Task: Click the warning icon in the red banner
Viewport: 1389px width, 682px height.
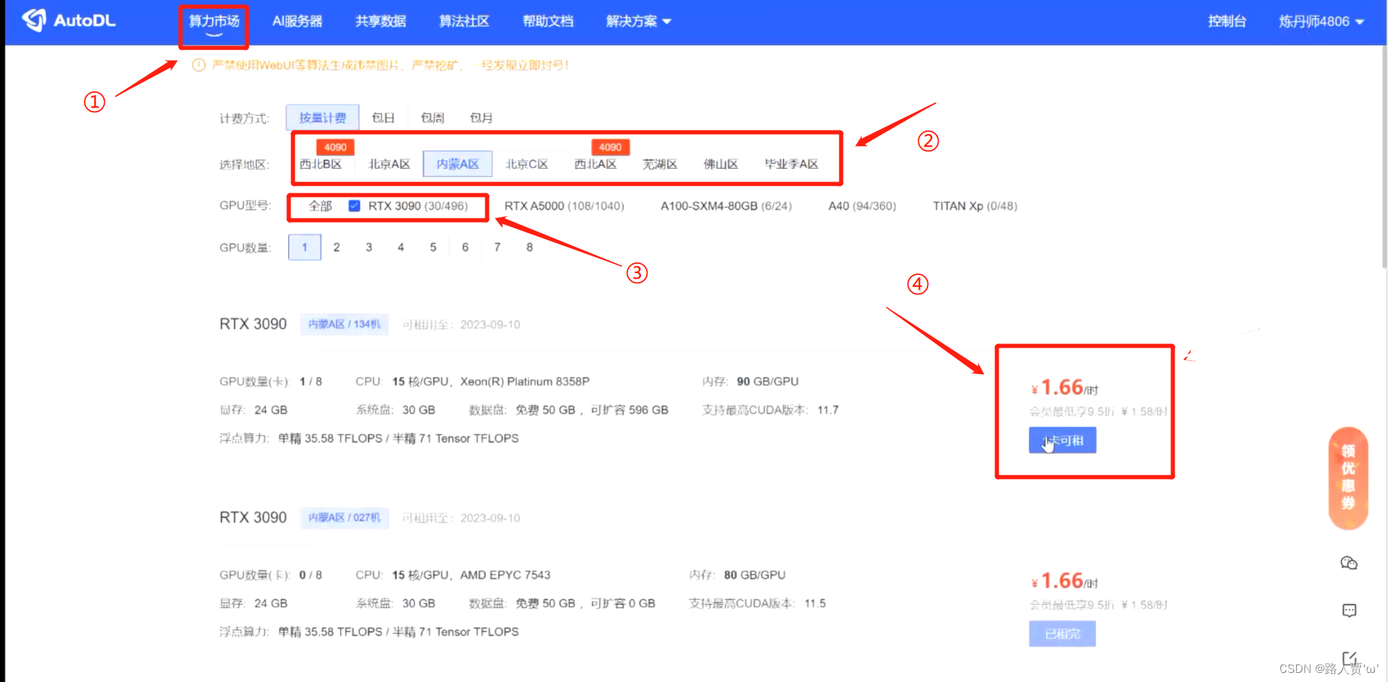Action: click(x=199, y=64)
